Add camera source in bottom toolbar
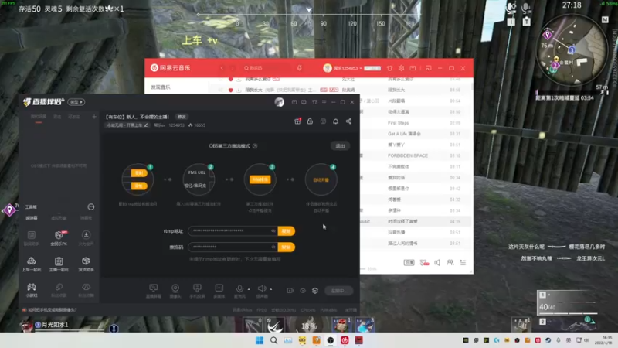The width and height of the screenshot is (618, 348). (x=175, y=291)
